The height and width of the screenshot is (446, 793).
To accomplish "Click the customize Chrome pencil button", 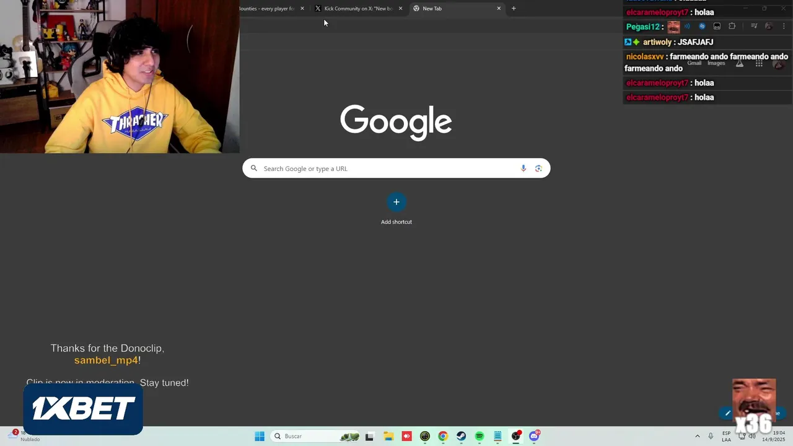I will [x=728, y=413].
